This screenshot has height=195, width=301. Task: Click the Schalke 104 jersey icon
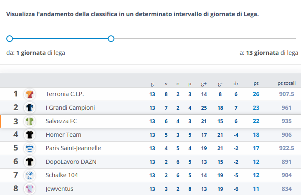coord(30,175)
